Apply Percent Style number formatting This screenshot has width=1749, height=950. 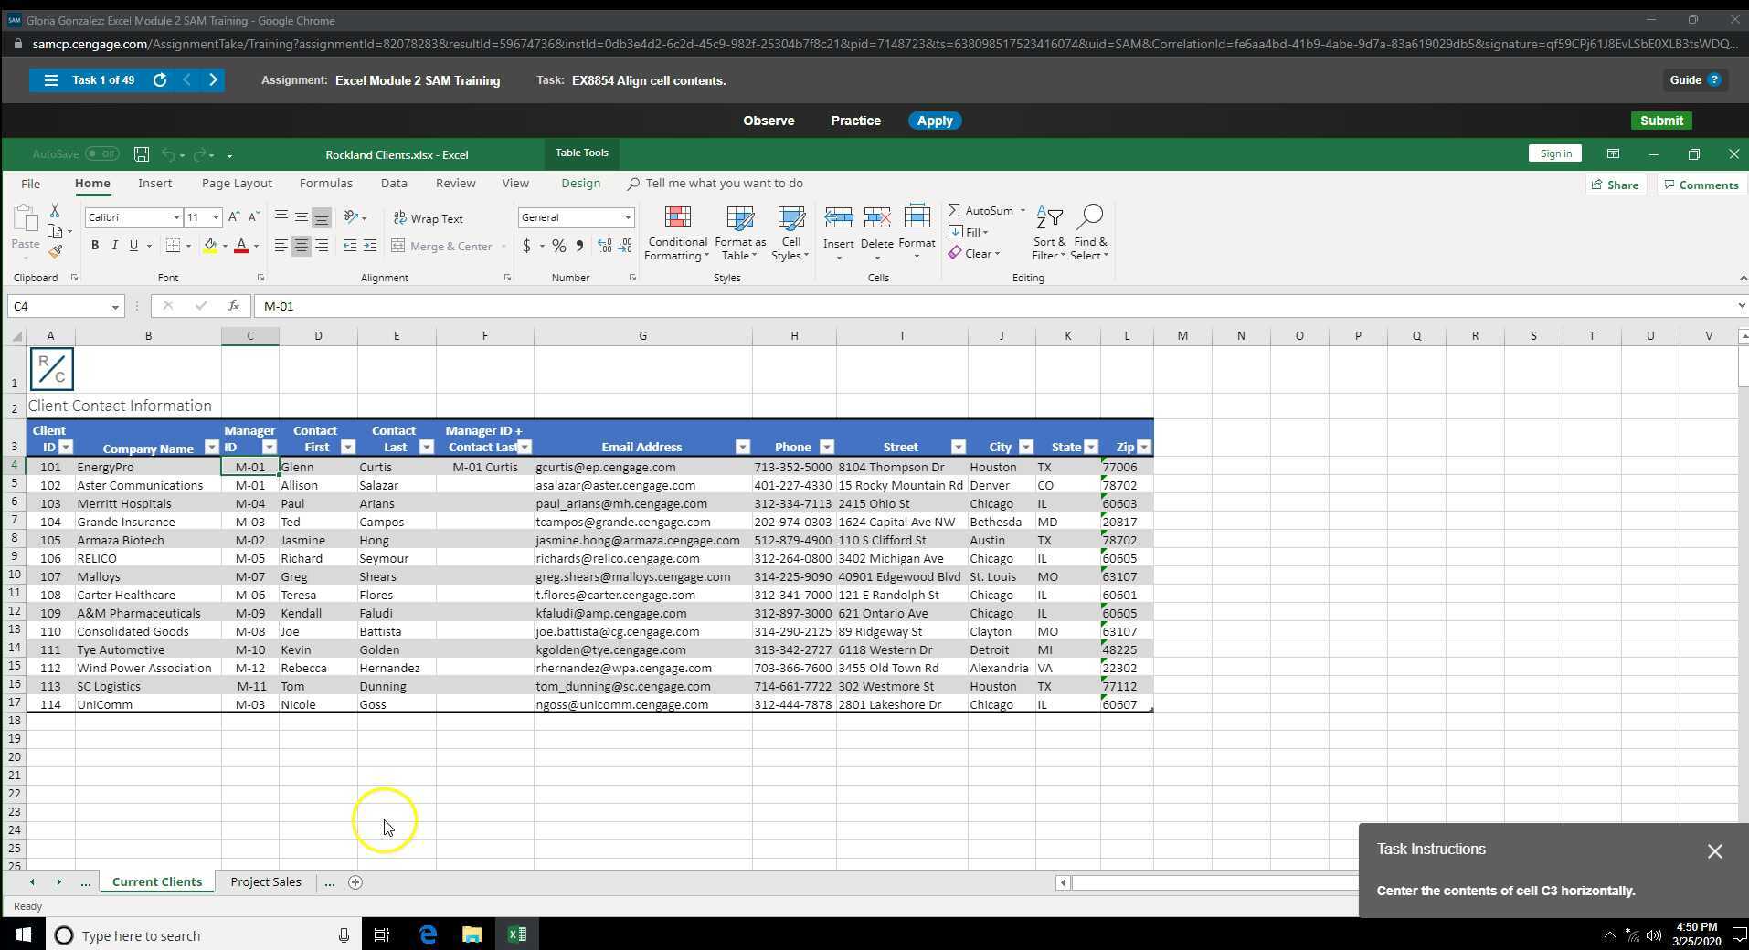(x=558, y=246)
